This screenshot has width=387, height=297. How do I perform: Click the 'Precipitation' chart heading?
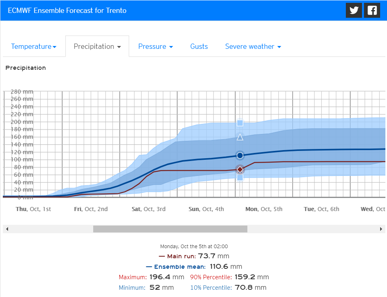pyautogui.click(x=26, y=68)
